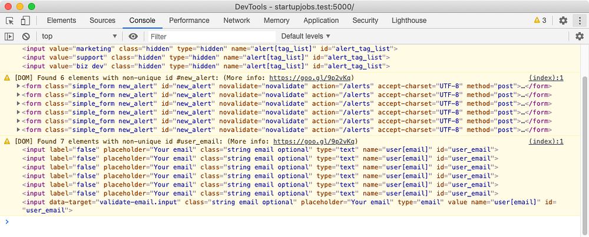589x237 pixels.
Task: Click the yellow minimize window button
Action: tap(20, 6)
